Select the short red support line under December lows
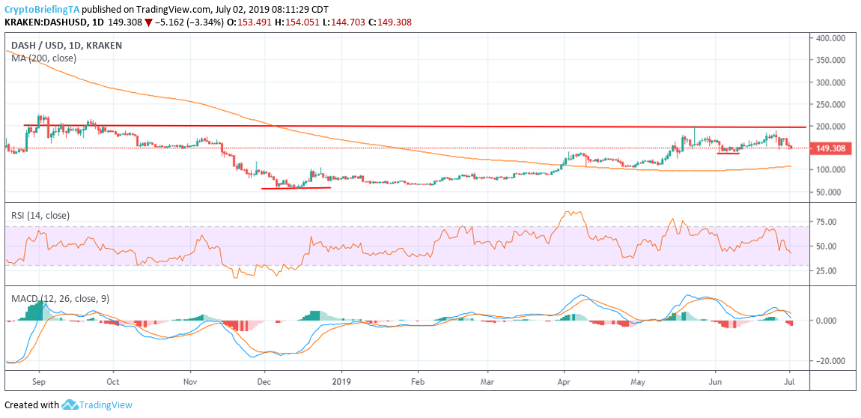The width and height of the screenshot is (861, 418). click(x=296, y=188)
